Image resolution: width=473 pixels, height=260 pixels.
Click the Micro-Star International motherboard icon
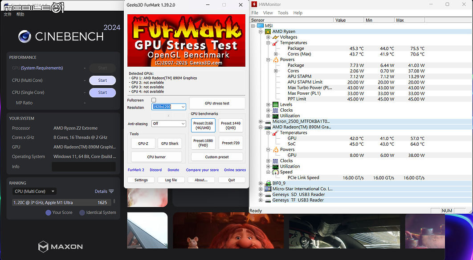point(268,189)
